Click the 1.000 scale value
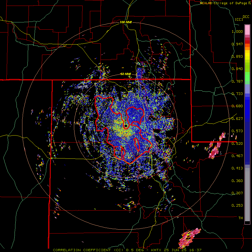Image resolution: width=252 pixels, height=252 pixels. tap(237, 31)
